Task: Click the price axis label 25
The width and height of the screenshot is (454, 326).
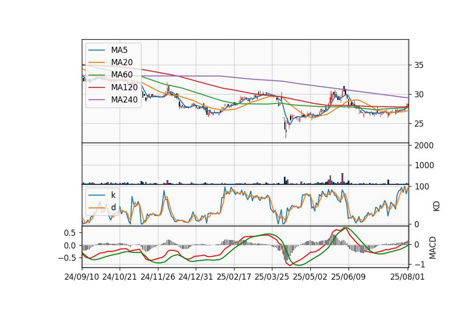Action: 419,124
